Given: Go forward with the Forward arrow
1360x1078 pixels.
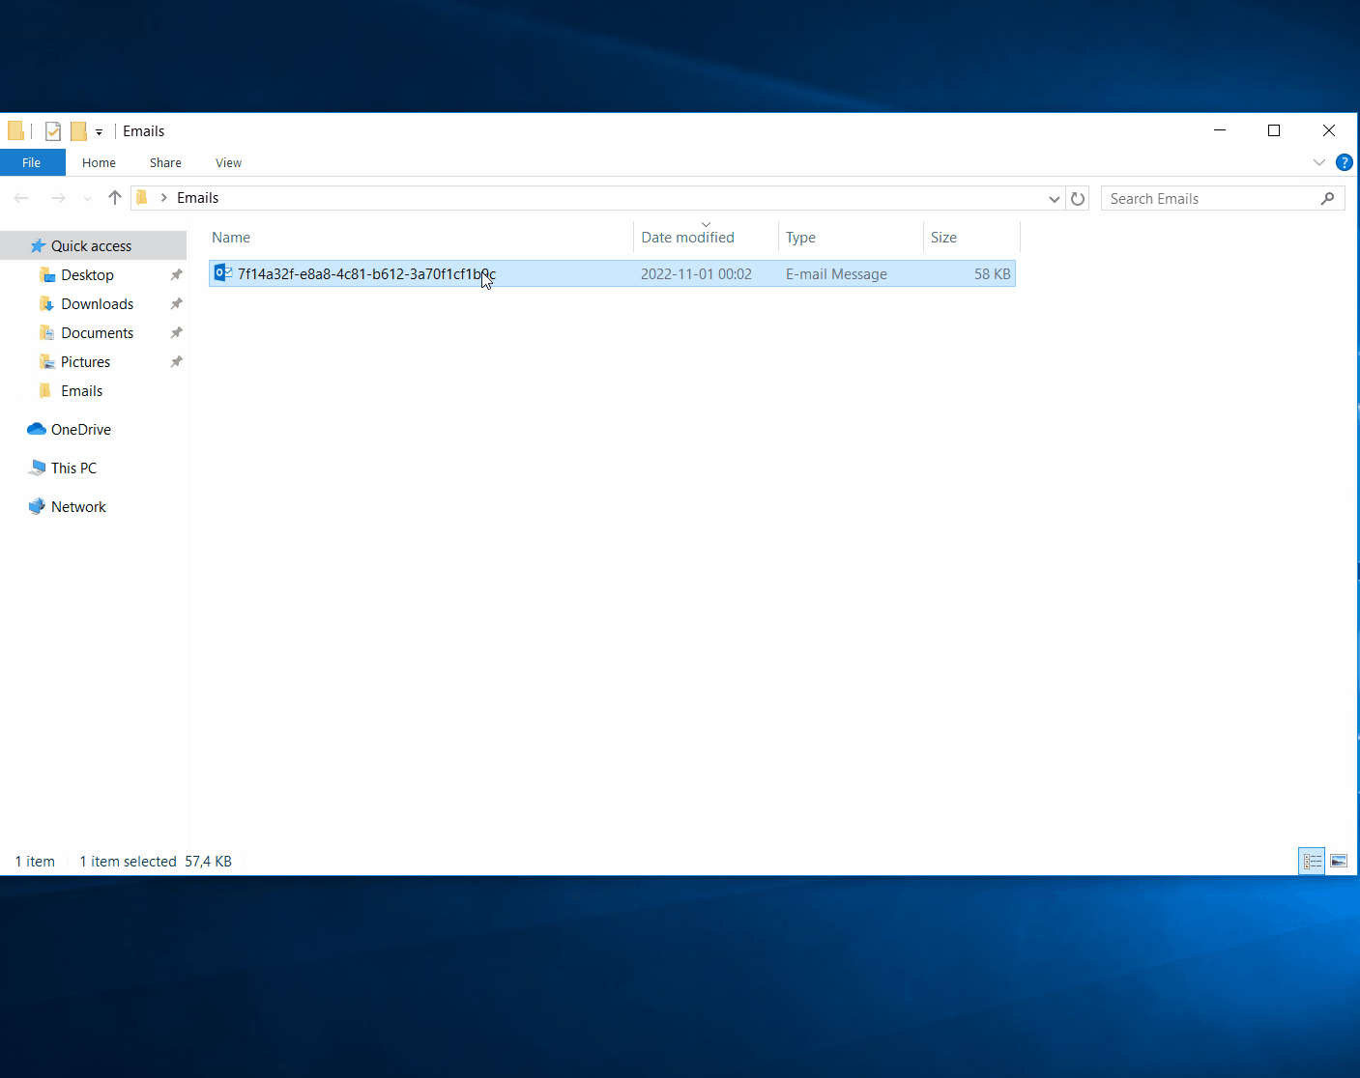Looking at the screenshot, I should 58,198.
